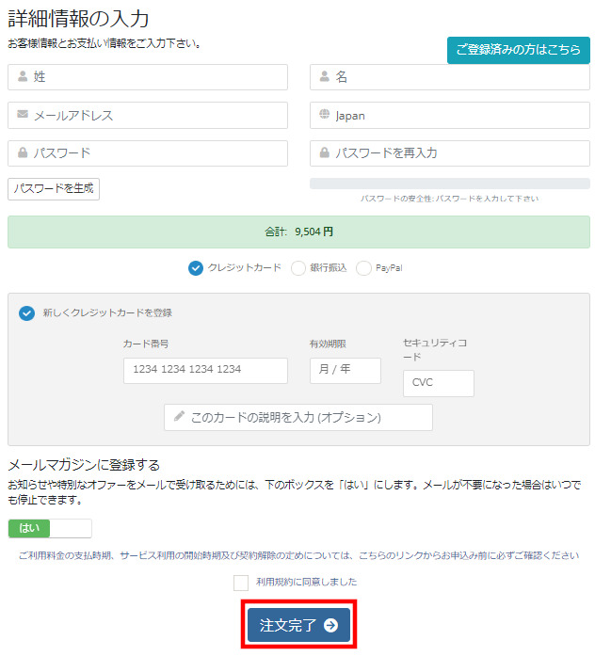Click the pencil icon in card description
The width and height of the screenshot is (611, 656).
point(179,416)
